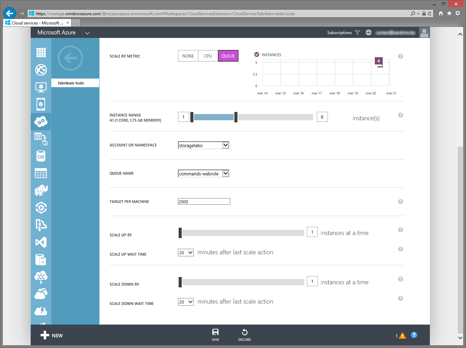This screenshot has width=466, height=348.
Task: View the warning notification icon
Action: pyautogui.click(x=402, y=336)
